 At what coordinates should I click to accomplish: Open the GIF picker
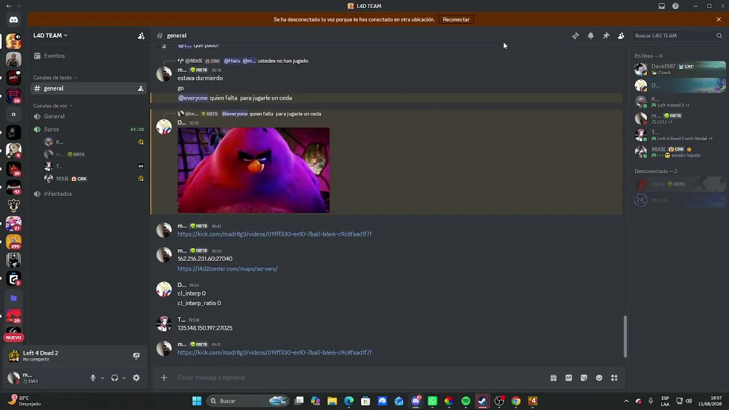pos(568,378)
